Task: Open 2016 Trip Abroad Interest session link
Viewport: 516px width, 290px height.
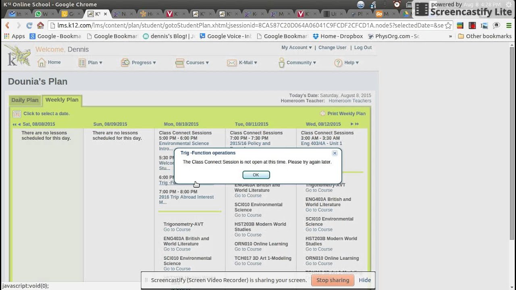Action: (x=186, y=200)
